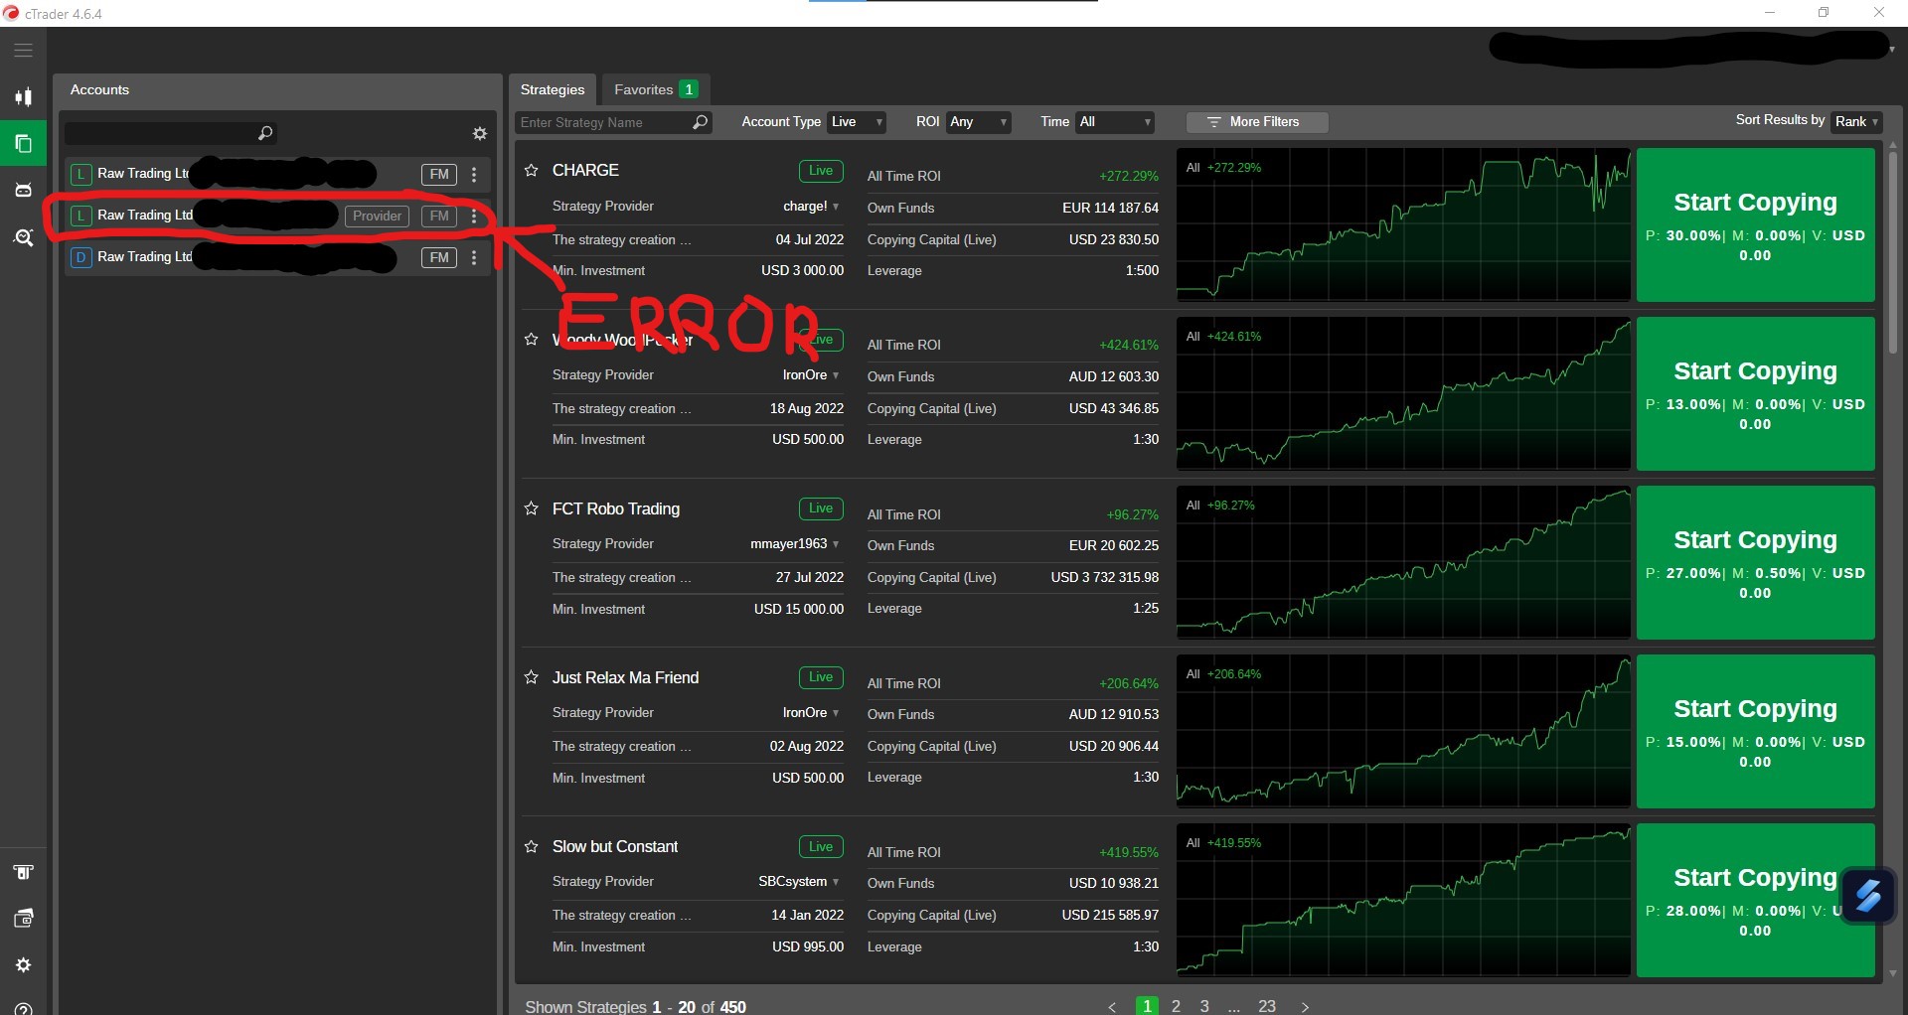
Task: Open the Automate robot icon in sidebar
Action: coord(23,190)
